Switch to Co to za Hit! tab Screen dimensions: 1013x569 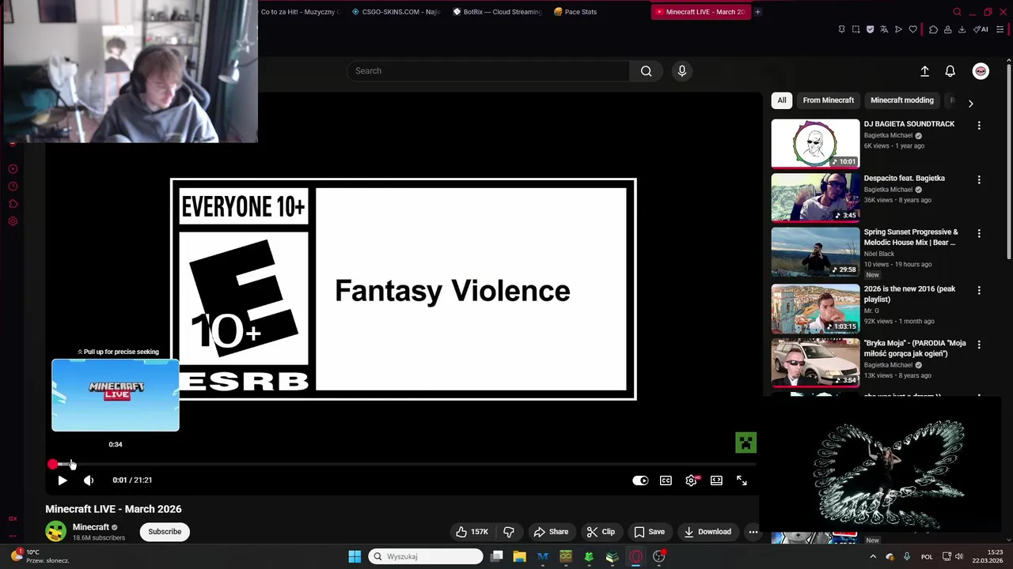pyautogui.click(x=301, y=12)
